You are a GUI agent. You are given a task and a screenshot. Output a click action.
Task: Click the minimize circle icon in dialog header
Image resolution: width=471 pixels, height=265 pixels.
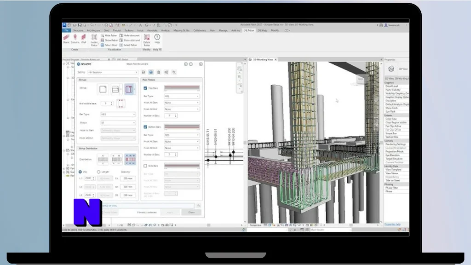[x=191, y=64]
